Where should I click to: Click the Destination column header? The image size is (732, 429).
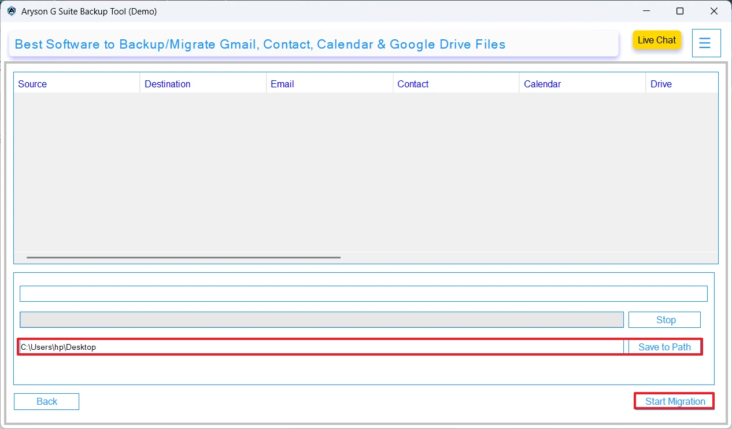[x=204, y=84]
